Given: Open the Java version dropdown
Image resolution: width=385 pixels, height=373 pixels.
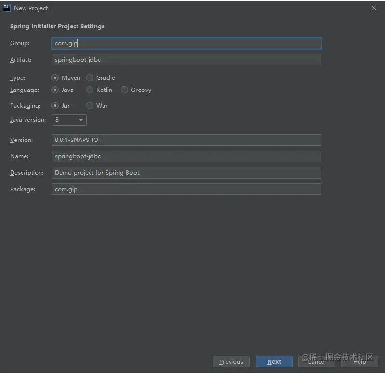Looking at the screenshot, I should click(69, 120).
